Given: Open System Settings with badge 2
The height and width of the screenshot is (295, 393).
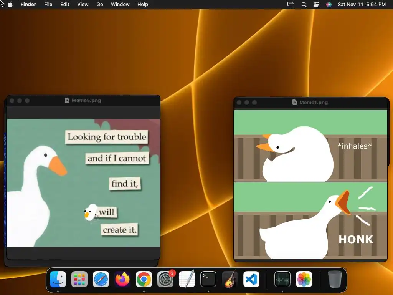Looking at the screenshot, I should click(x=165, y=279).
